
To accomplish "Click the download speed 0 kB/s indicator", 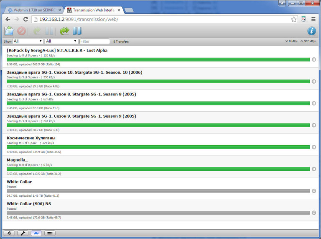I will tap(291, 41).
